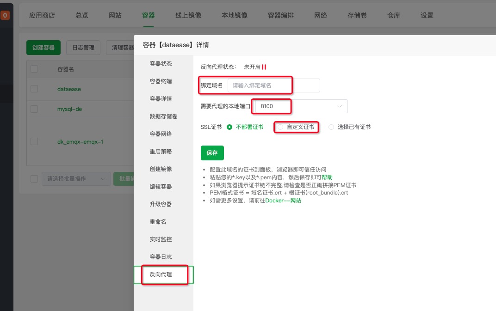
Task: Open the 请选择批量操作 dropdown
Action: 76,179
